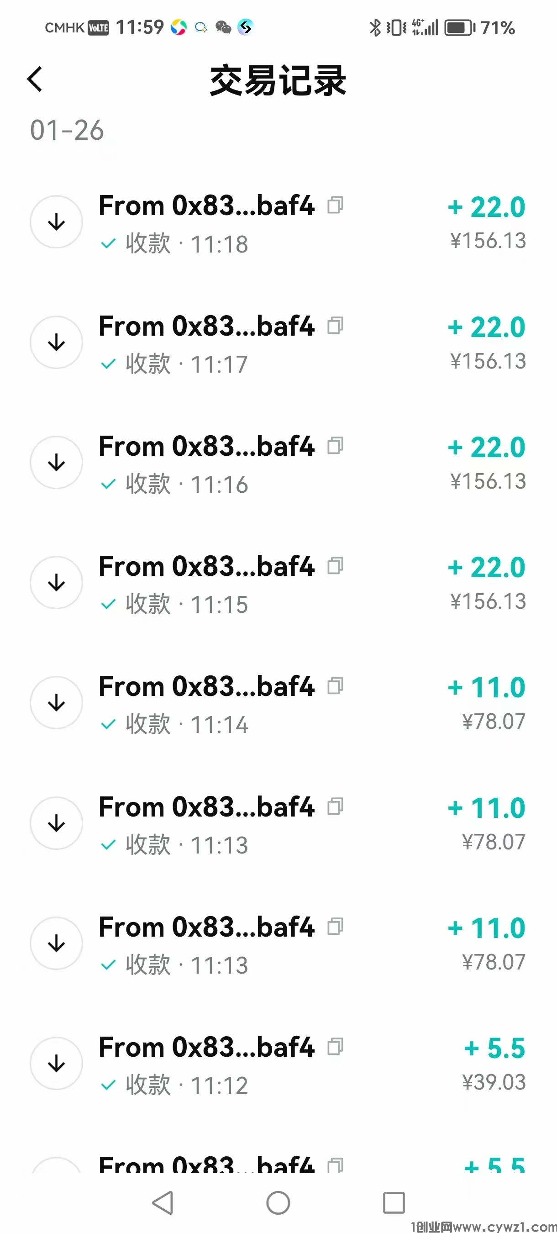The height and width of the screenshot is (1233, 557).
Task: Open the +11.0 amount at 11:14
Action: pyautogui.click(x=487, y=688)
